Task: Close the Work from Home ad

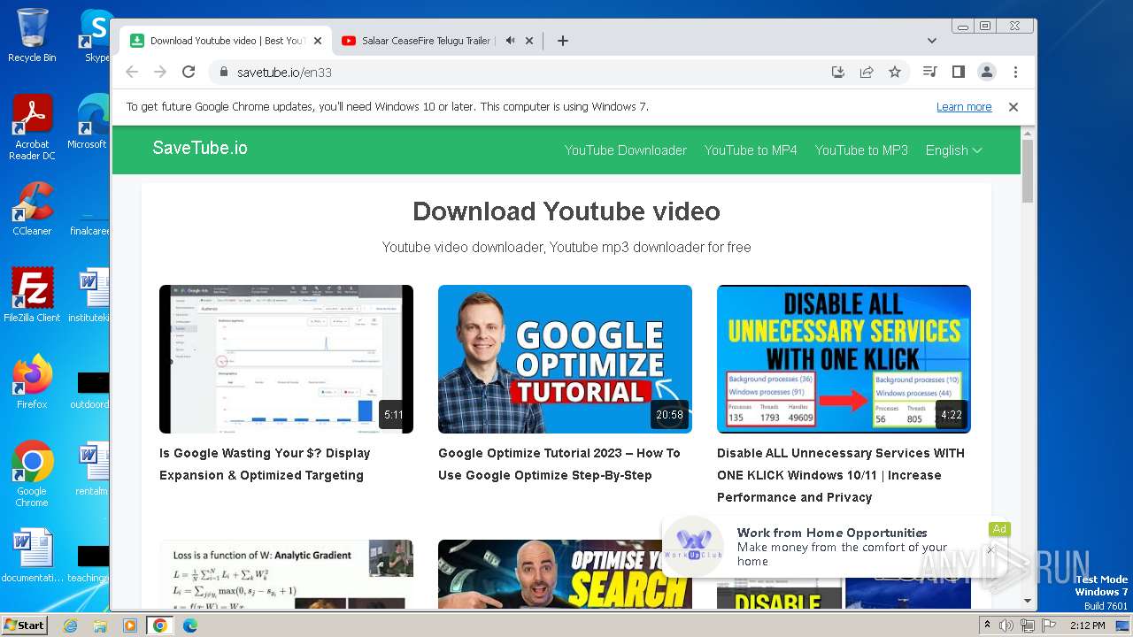Action: (990, 549)
